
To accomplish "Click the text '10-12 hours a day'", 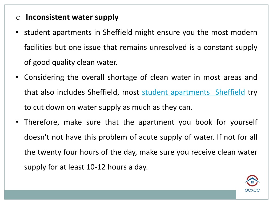I will click(117, 167).
